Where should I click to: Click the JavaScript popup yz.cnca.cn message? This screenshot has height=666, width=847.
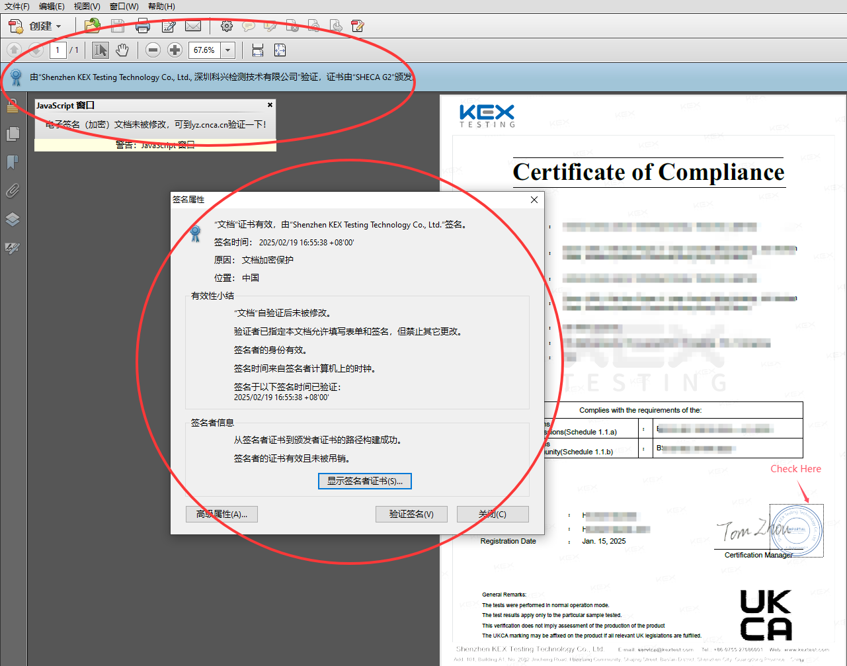point(156,124)
